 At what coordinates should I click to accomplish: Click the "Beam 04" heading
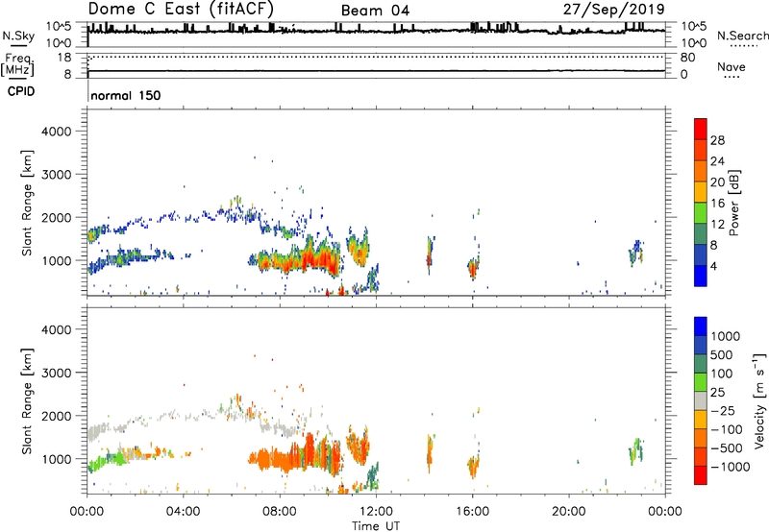point(375,11)
